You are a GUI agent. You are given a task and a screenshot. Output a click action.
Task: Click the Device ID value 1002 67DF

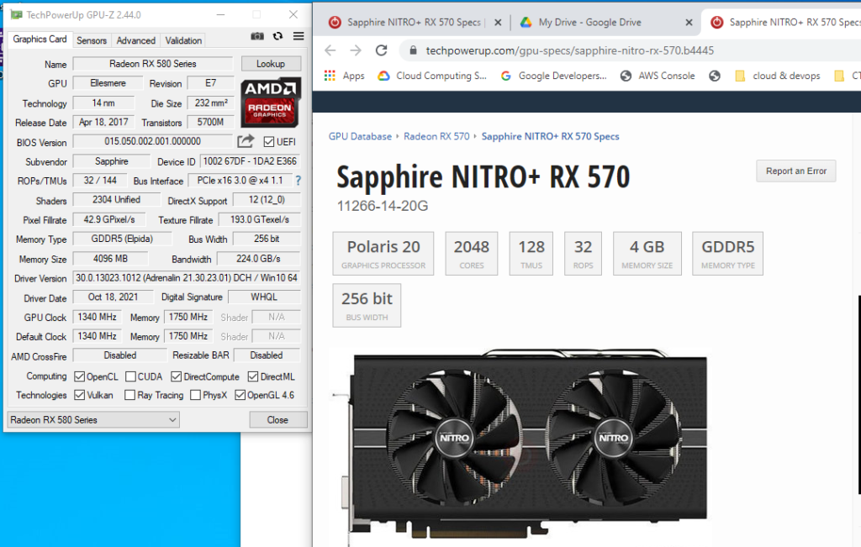[x=250, y=161]
